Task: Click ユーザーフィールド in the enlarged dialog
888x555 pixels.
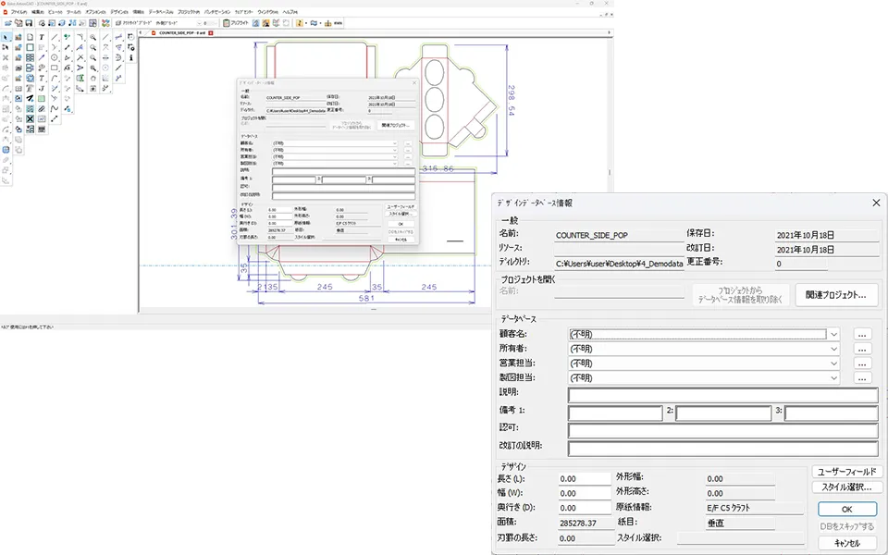Action: pyautogui.click(x=846, y=472)
